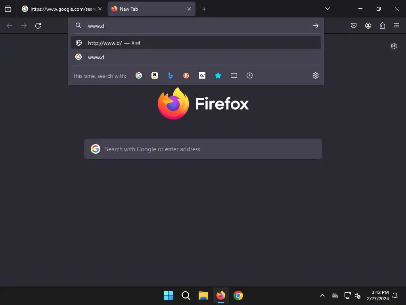Personalize new tab with gear icon

click(394, 46)
